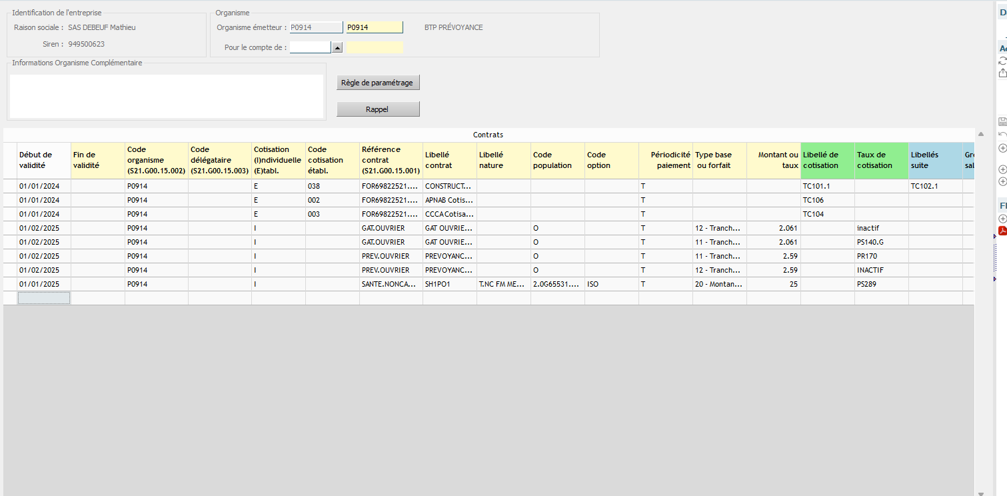Select the 'Fin de validité' column header
Viewport: 1007px width, 496px height.
[x=97, y=160]
